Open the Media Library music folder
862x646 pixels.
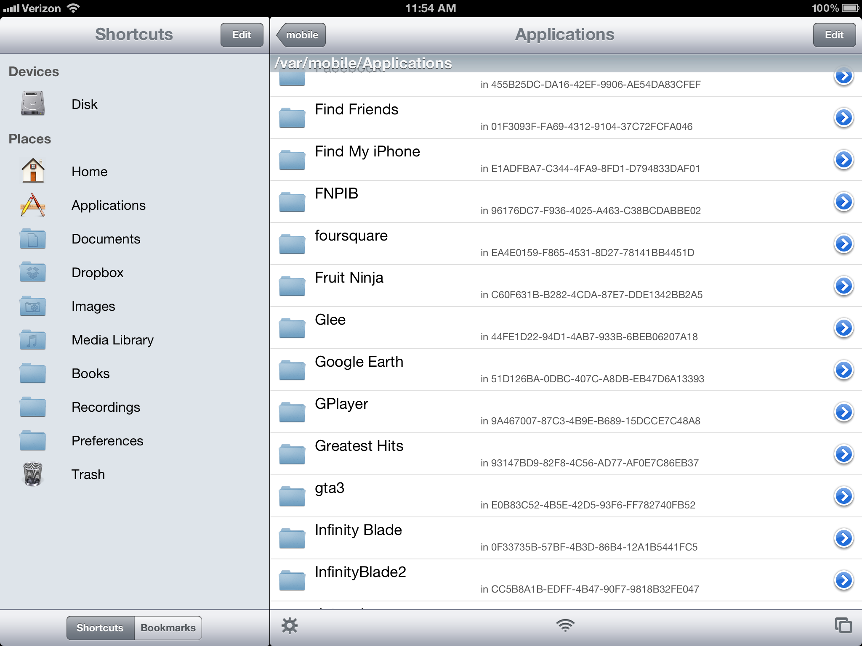click(x=33, y=339)
